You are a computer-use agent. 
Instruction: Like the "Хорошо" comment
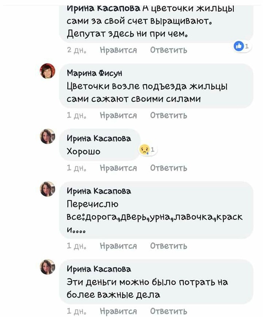pyautogui.click(x=118, y=168)
